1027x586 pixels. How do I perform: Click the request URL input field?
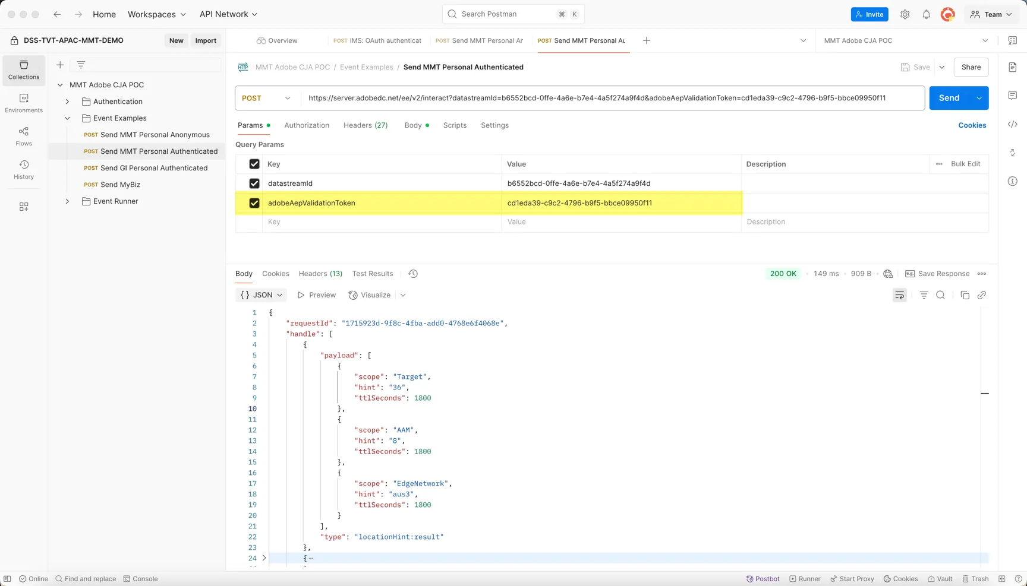pyautogui.click(x=612, y=98)
